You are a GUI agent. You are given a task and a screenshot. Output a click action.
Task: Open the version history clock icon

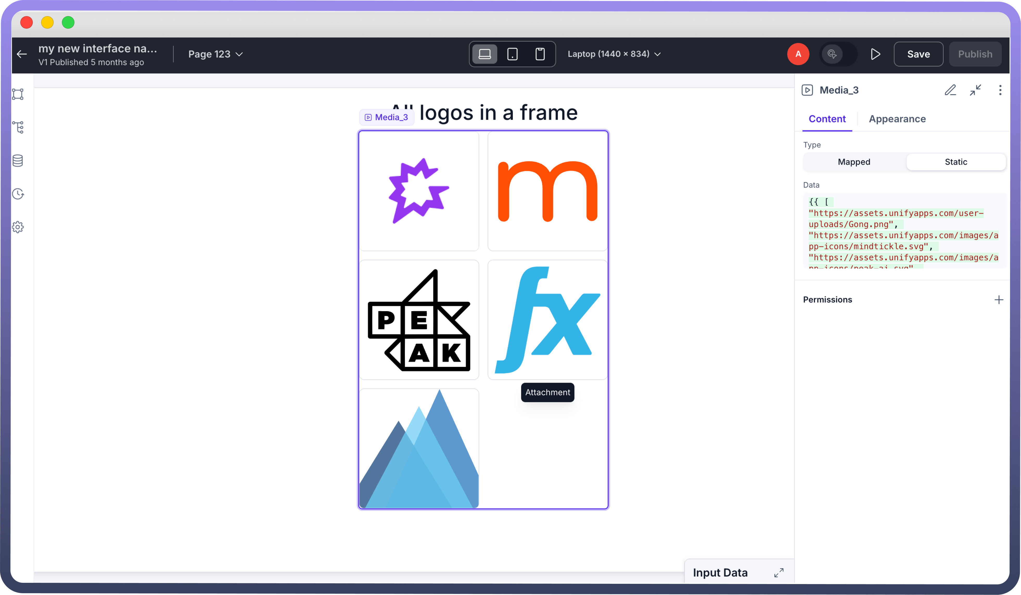tap(18, 194)
